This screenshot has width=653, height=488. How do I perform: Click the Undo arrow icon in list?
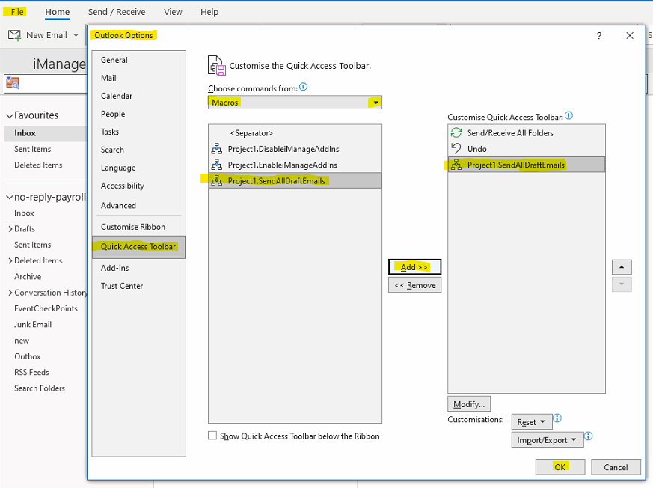coord(456,149)
